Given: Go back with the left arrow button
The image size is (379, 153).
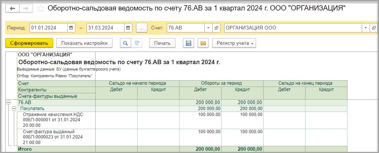Looking at the screenshot, I should (12, 9).
